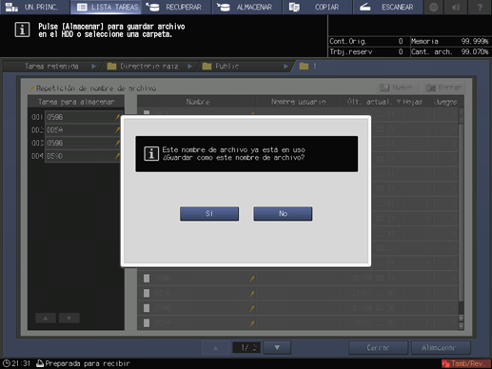Viewport: 492px width, 369px height.
Task: Go to next page with the down triangle
Action: click(x=277, y=348)
